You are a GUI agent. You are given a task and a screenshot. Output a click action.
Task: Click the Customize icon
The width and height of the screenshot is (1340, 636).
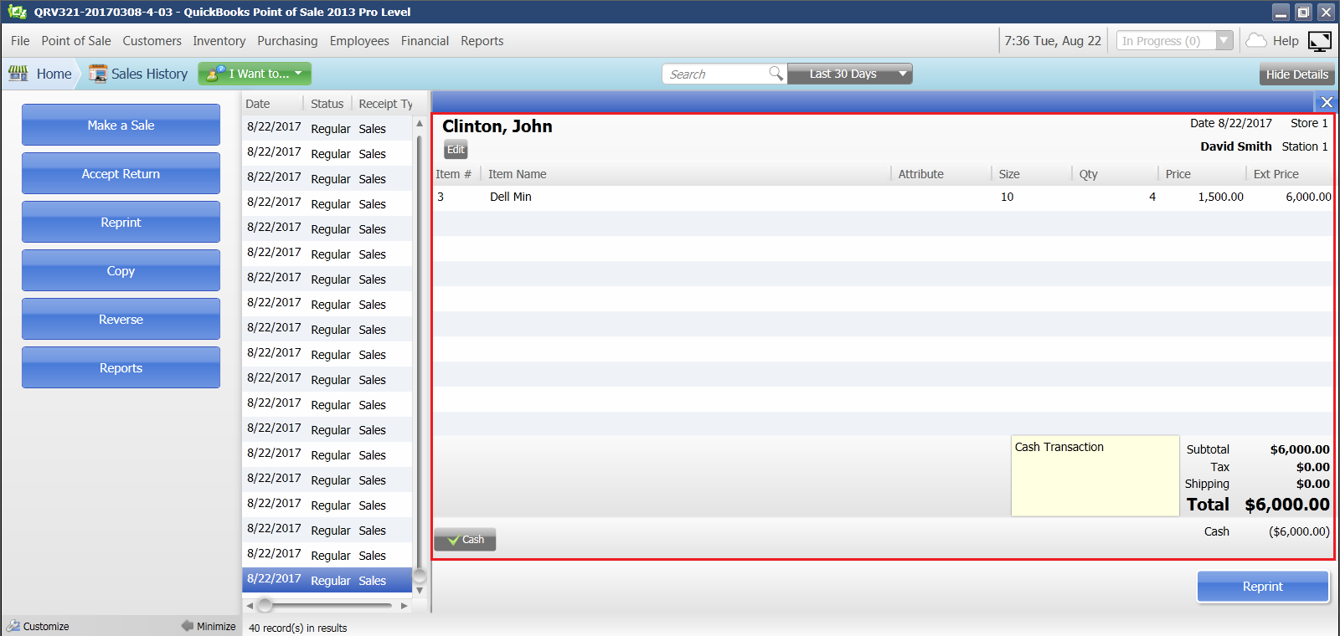coord(13,626)
